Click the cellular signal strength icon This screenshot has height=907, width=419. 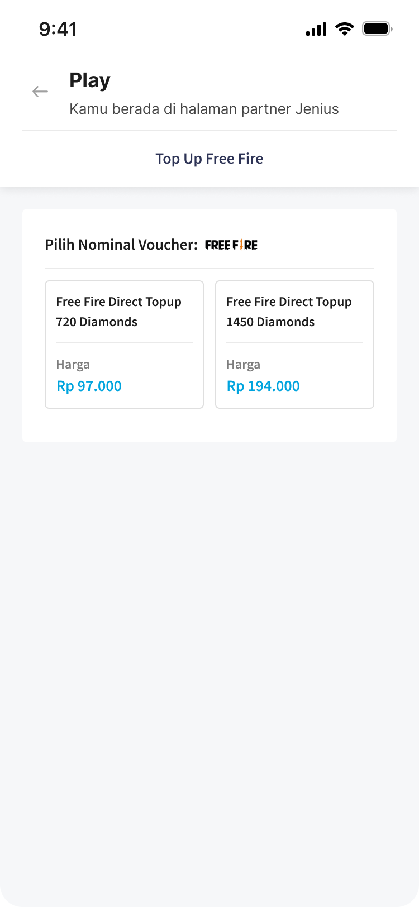[x=316, y=29]
